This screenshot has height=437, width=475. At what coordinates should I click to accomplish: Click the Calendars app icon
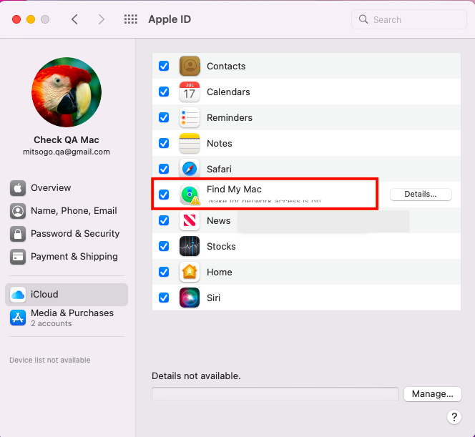pyautogui.click(x=190, y=92)
